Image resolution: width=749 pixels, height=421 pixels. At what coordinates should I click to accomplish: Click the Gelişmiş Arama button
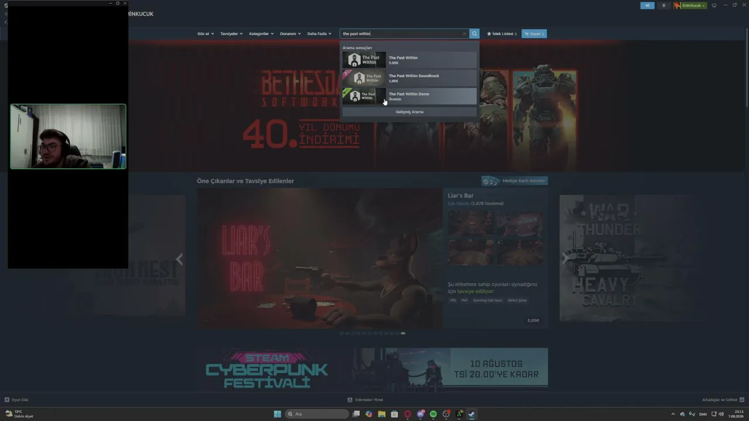tap(410, 112)
